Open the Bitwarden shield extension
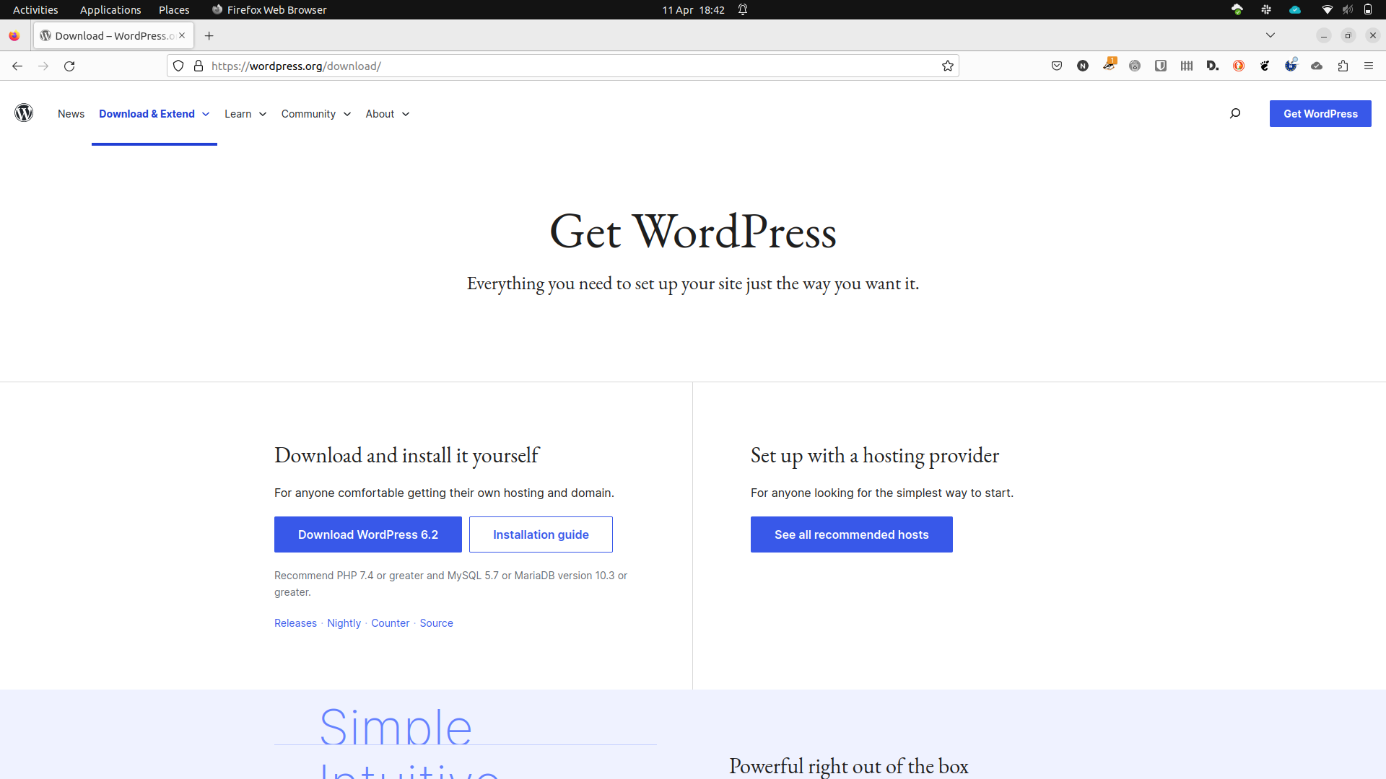Screen dimensions: 1386x779 [1161, 66]
